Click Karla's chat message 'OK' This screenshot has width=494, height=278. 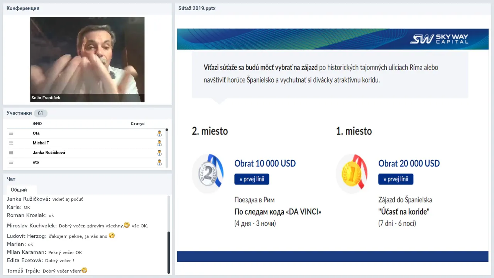point(27,207)
